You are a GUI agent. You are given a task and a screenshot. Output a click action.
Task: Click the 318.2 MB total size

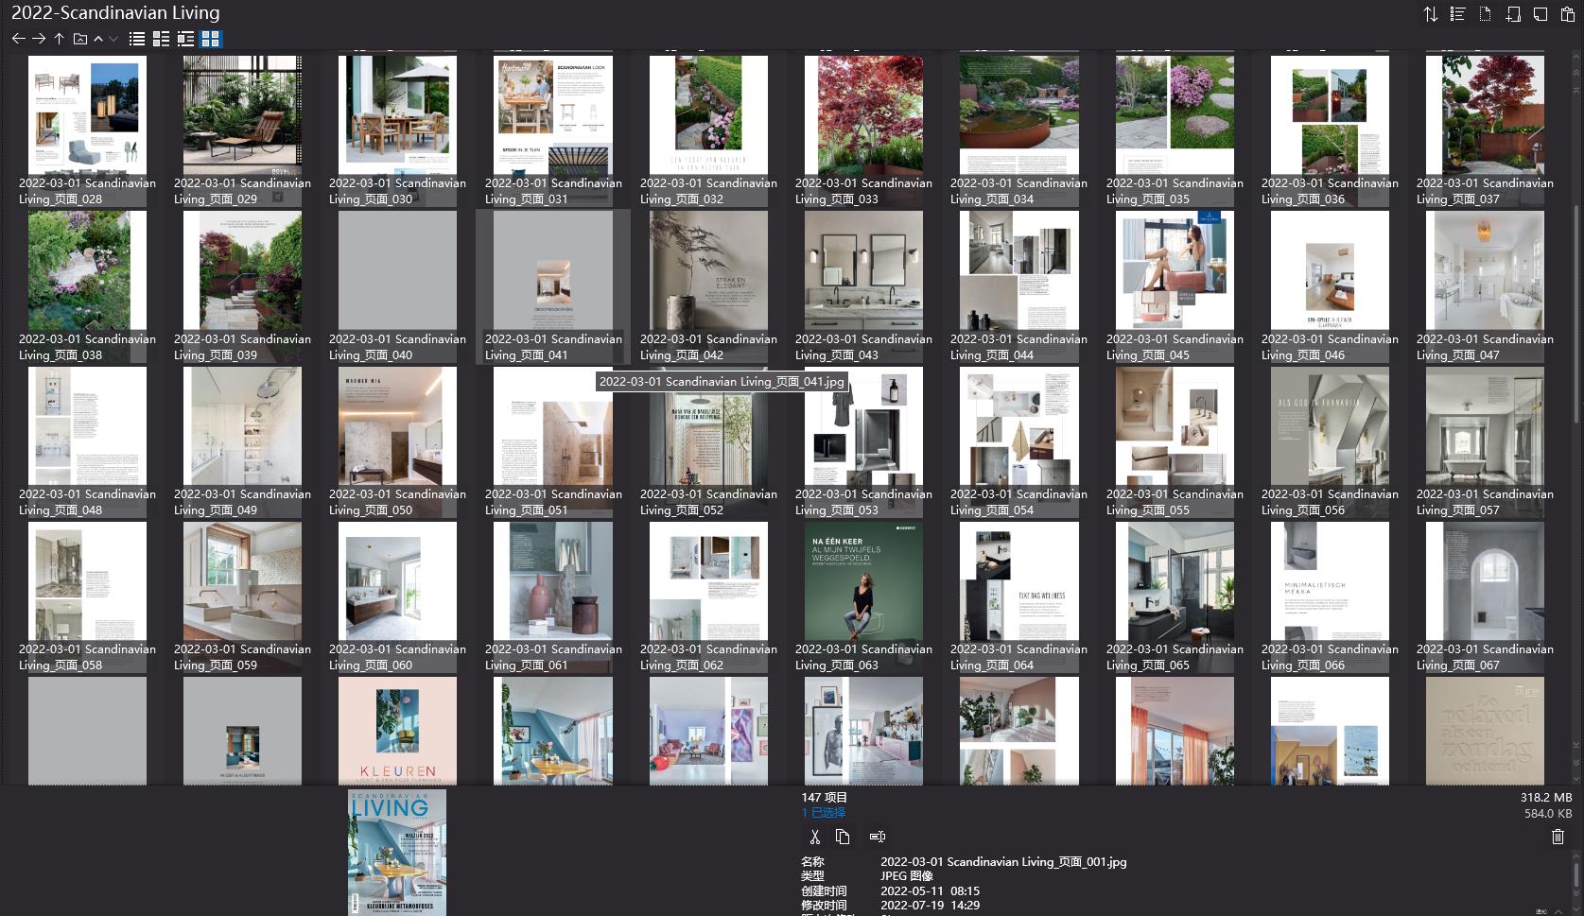tap(1546, 798)
